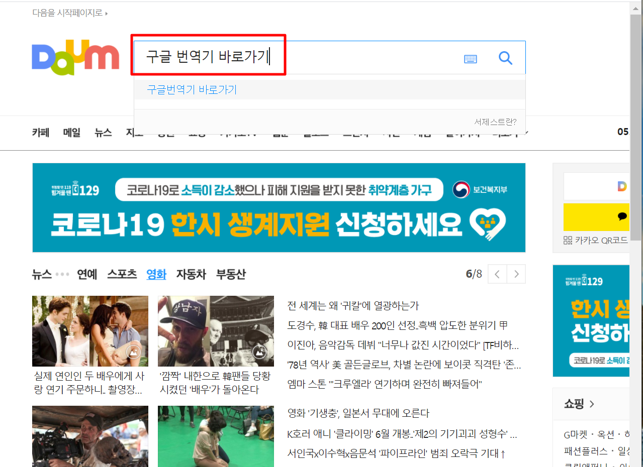Screen dimensions: 643x467
Task: Click the right sidebar 한시 생계지원 ad
Action: coord(591,321)
